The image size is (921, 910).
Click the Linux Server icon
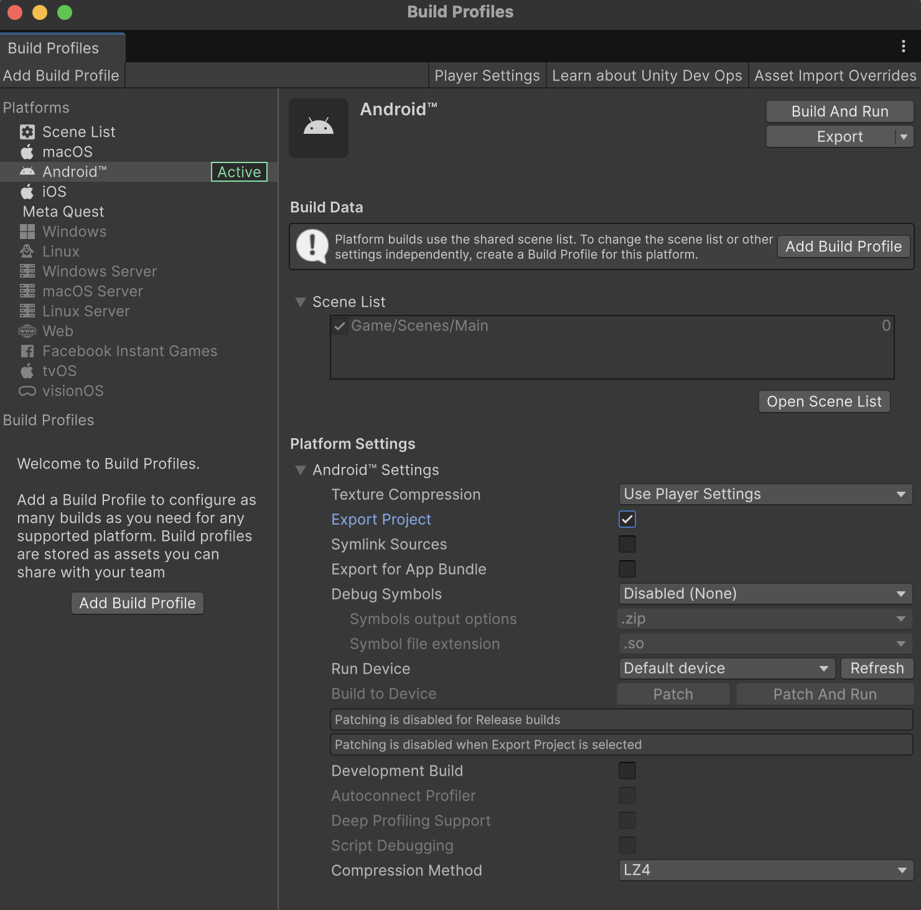tap(27, 311)
